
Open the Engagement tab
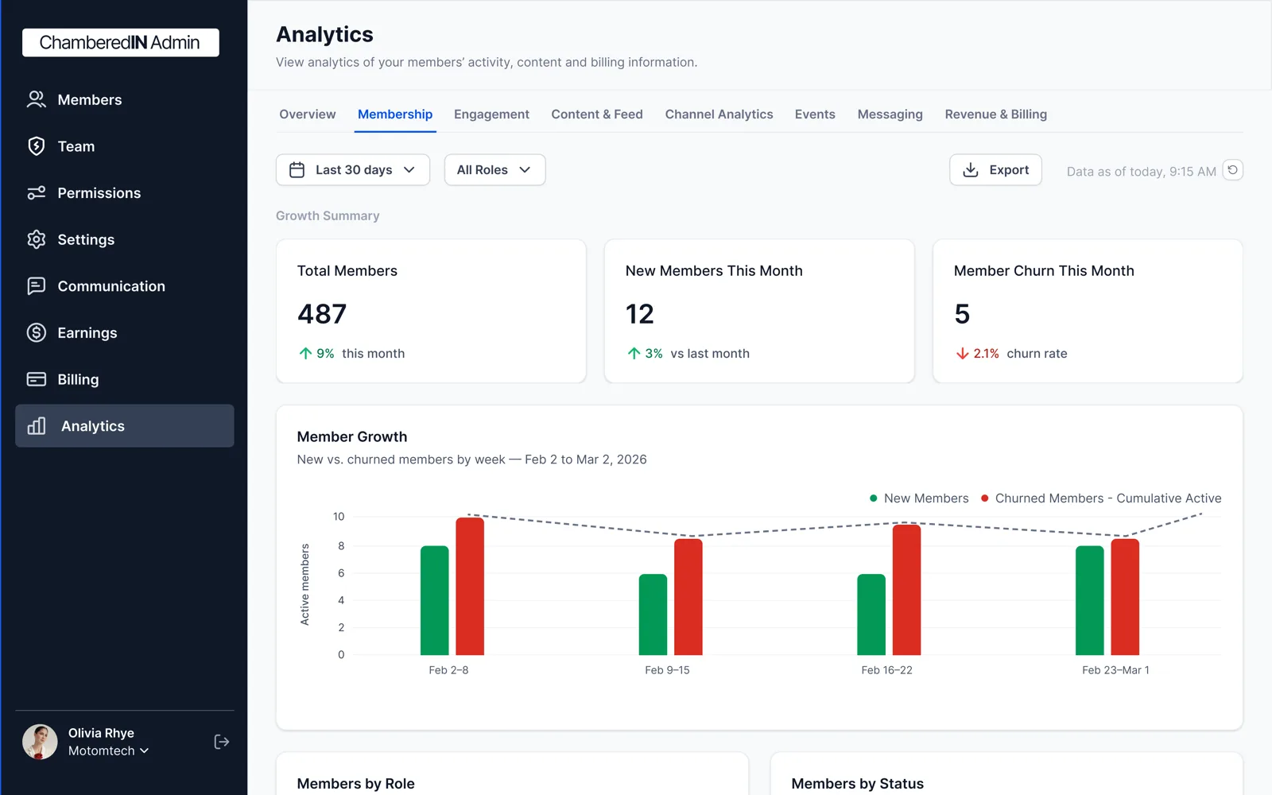tap(491, 114)
